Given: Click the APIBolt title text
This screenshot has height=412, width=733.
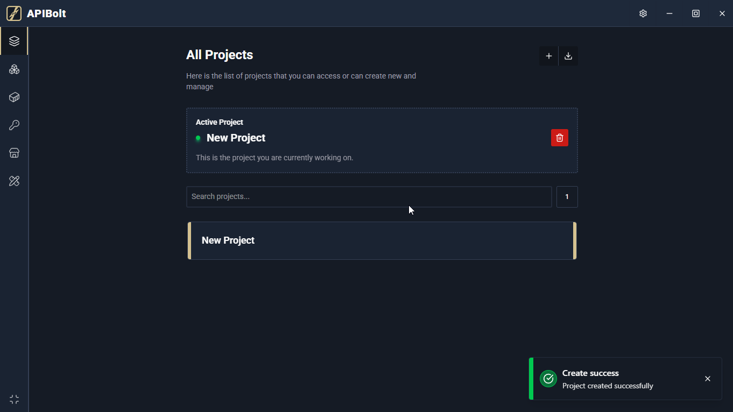Looking at the screenshot, I should (x=46, y=13).
